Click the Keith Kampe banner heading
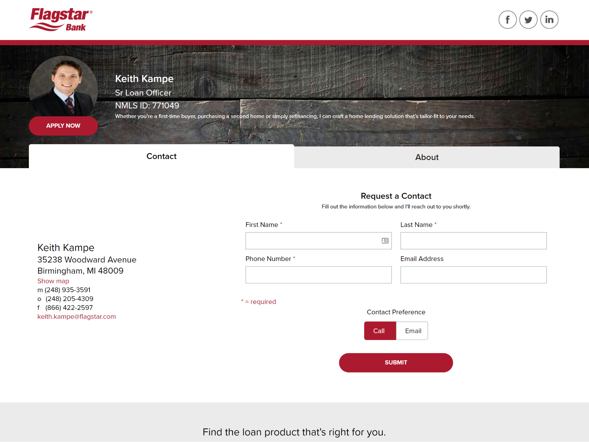Screen dimensions: 589x442 (144, 79)
